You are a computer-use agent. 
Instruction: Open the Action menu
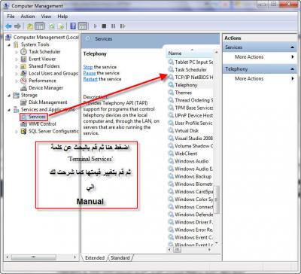[x=28, y=17]
